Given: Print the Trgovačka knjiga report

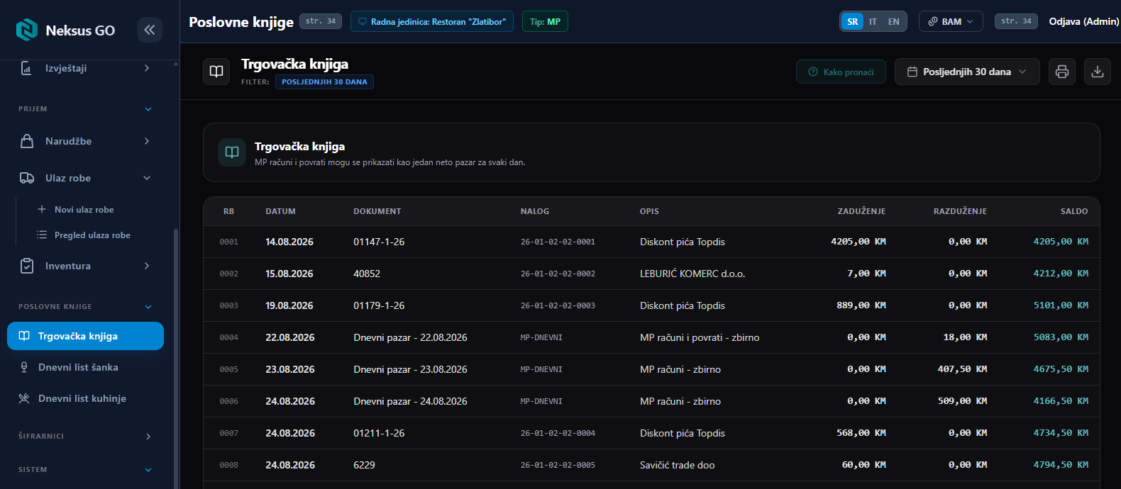Looking at the screenshot, I should coord(1062,72).
